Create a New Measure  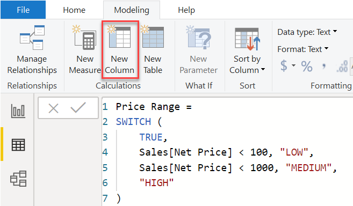coord(85,49)
